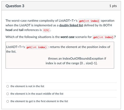124x110 pixels.
Task: Click the '[0 .. size()-1]' range text
Action: coord(88,63)
